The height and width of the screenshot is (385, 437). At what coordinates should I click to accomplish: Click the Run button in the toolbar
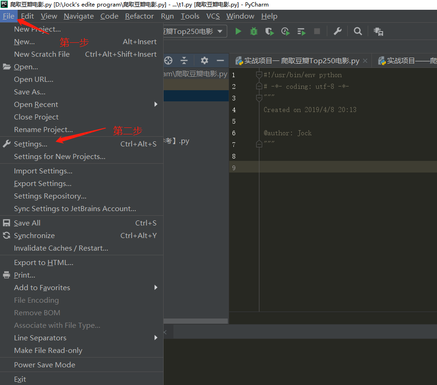coord(238,32)
